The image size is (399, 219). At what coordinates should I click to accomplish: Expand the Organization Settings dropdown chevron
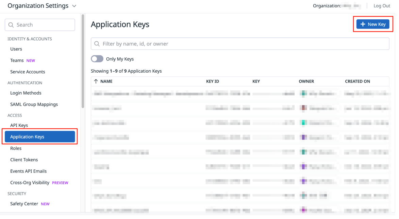[x=75, y=6]
